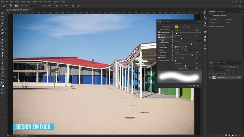Uncheck Texture Each Tip checkbox
244x137 pixels.
tap(176, 47)
